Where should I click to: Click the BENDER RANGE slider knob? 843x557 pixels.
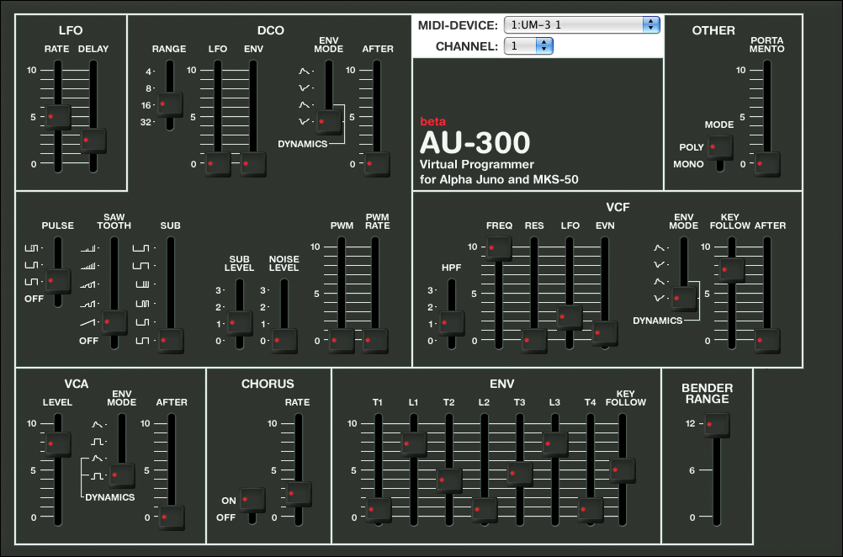[717, 425]
